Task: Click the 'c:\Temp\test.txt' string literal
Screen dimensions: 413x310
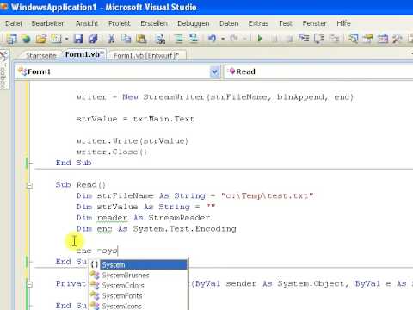Action: [268, 196]
